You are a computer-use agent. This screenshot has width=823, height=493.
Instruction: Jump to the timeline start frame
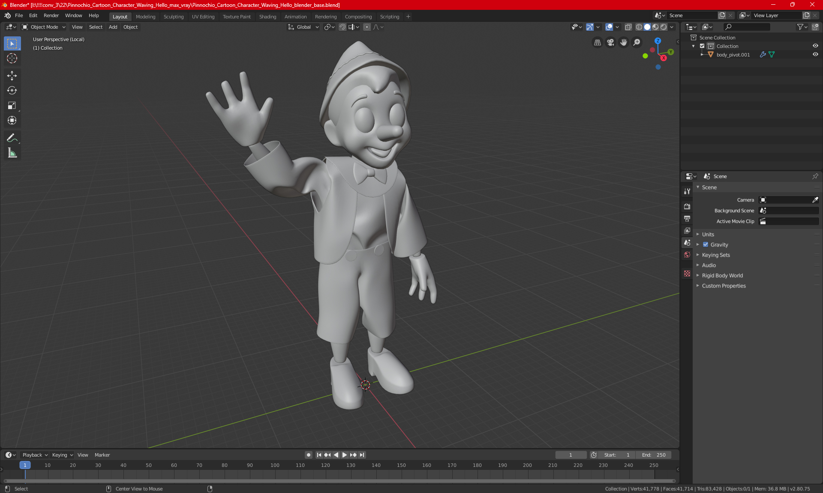(319, 455)
